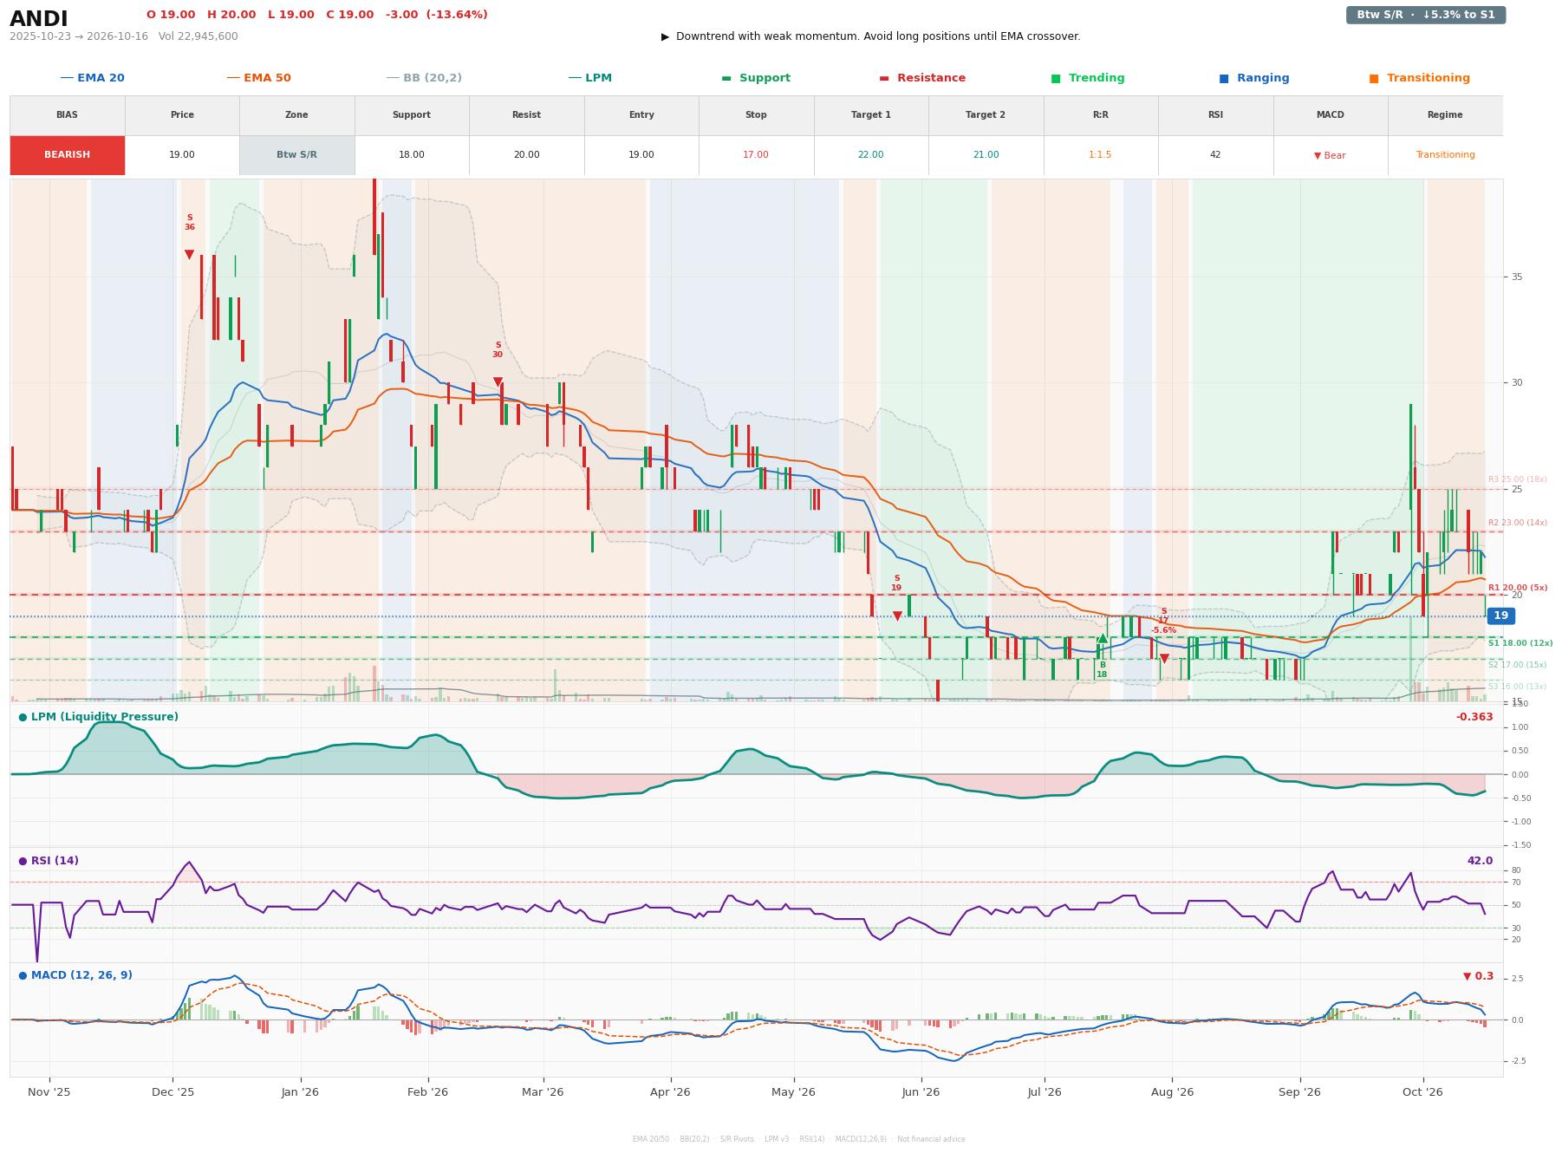Select the Zone column header
This screenshot has height=1153, width=1562.
coord(296,114)
